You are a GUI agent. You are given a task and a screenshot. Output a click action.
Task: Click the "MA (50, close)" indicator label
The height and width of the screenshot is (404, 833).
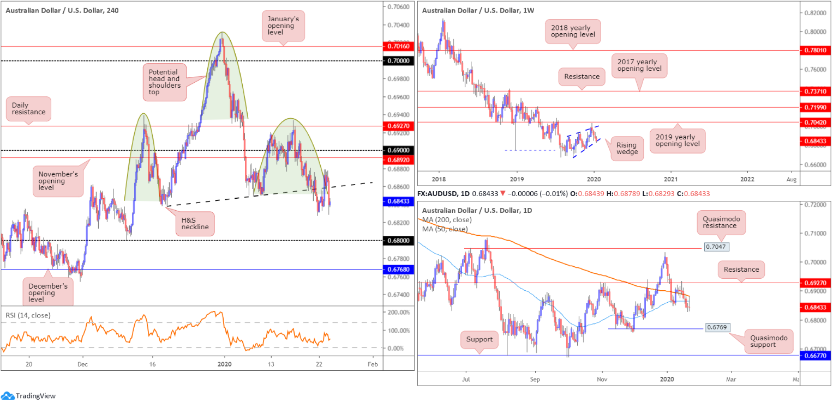coord(445,229)
